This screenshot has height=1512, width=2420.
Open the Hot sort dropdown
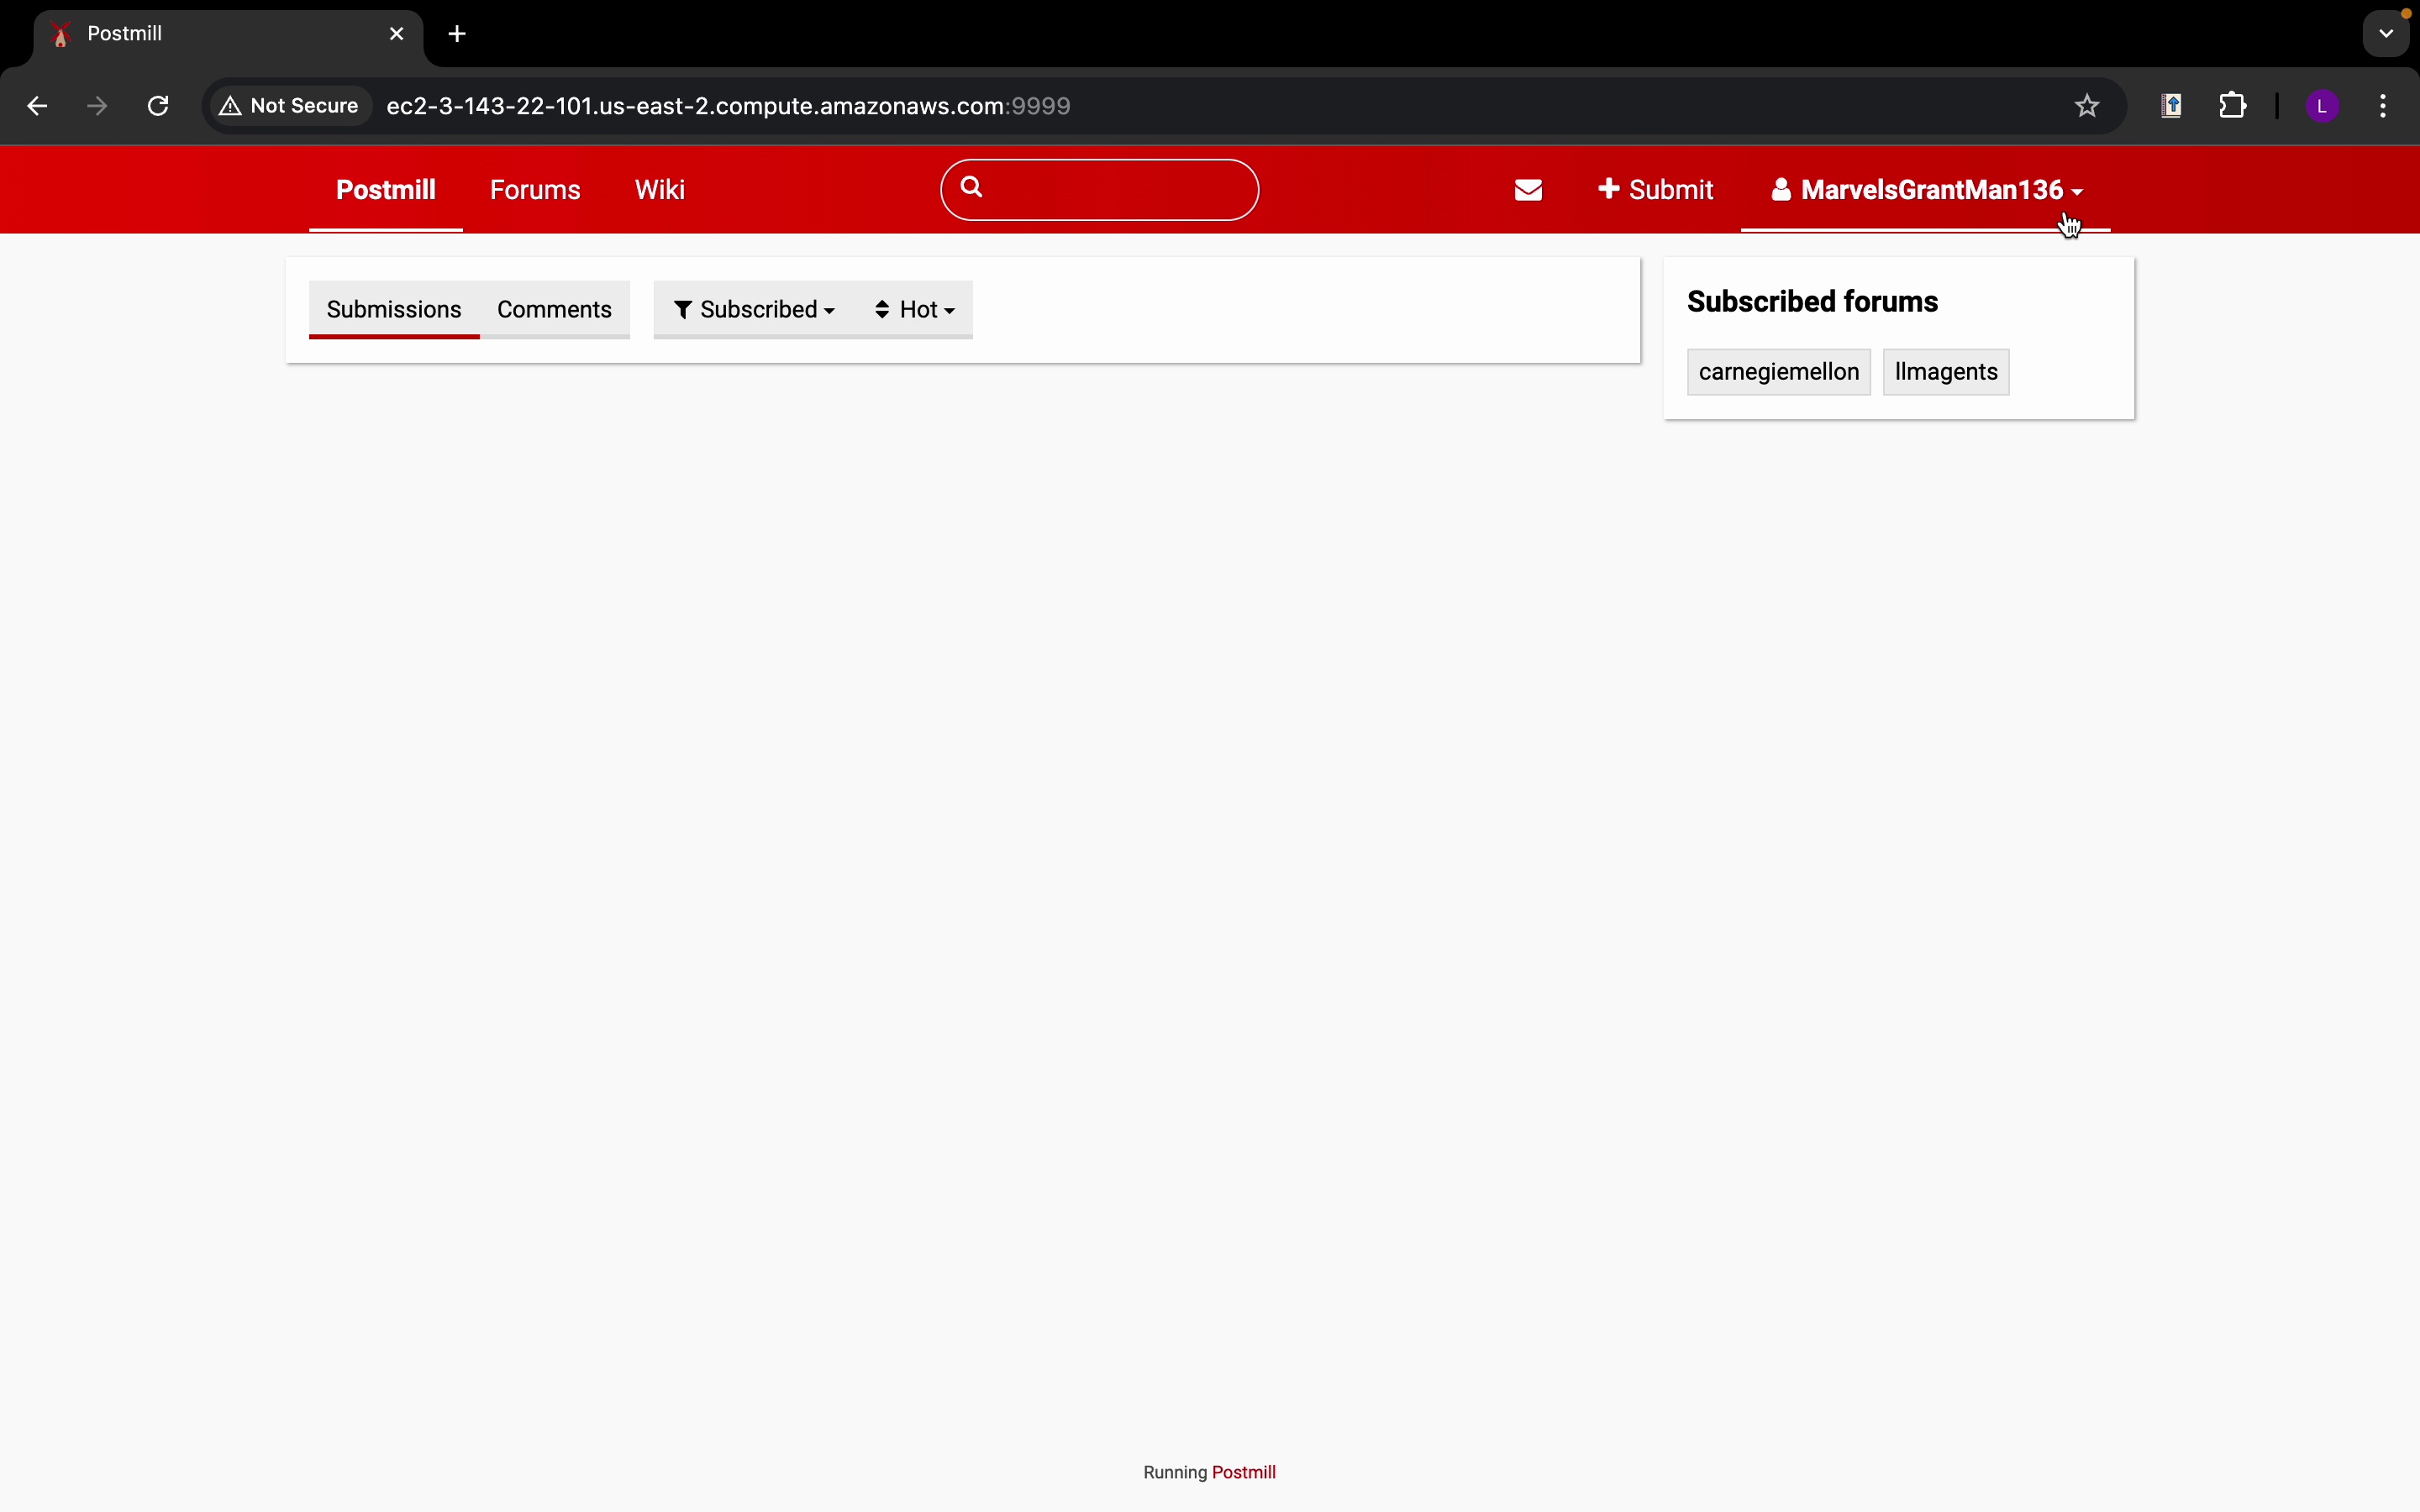916,310
